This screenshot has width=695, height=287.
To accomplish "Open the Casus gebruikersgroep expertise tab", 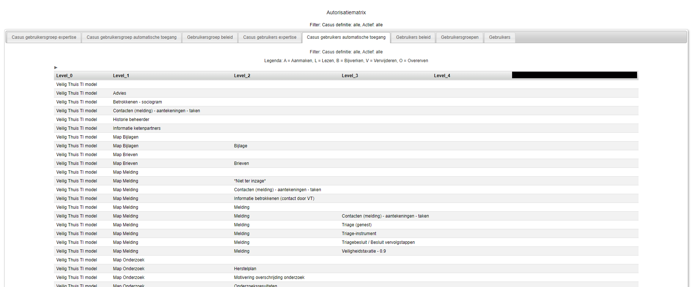I will [44, 37].
